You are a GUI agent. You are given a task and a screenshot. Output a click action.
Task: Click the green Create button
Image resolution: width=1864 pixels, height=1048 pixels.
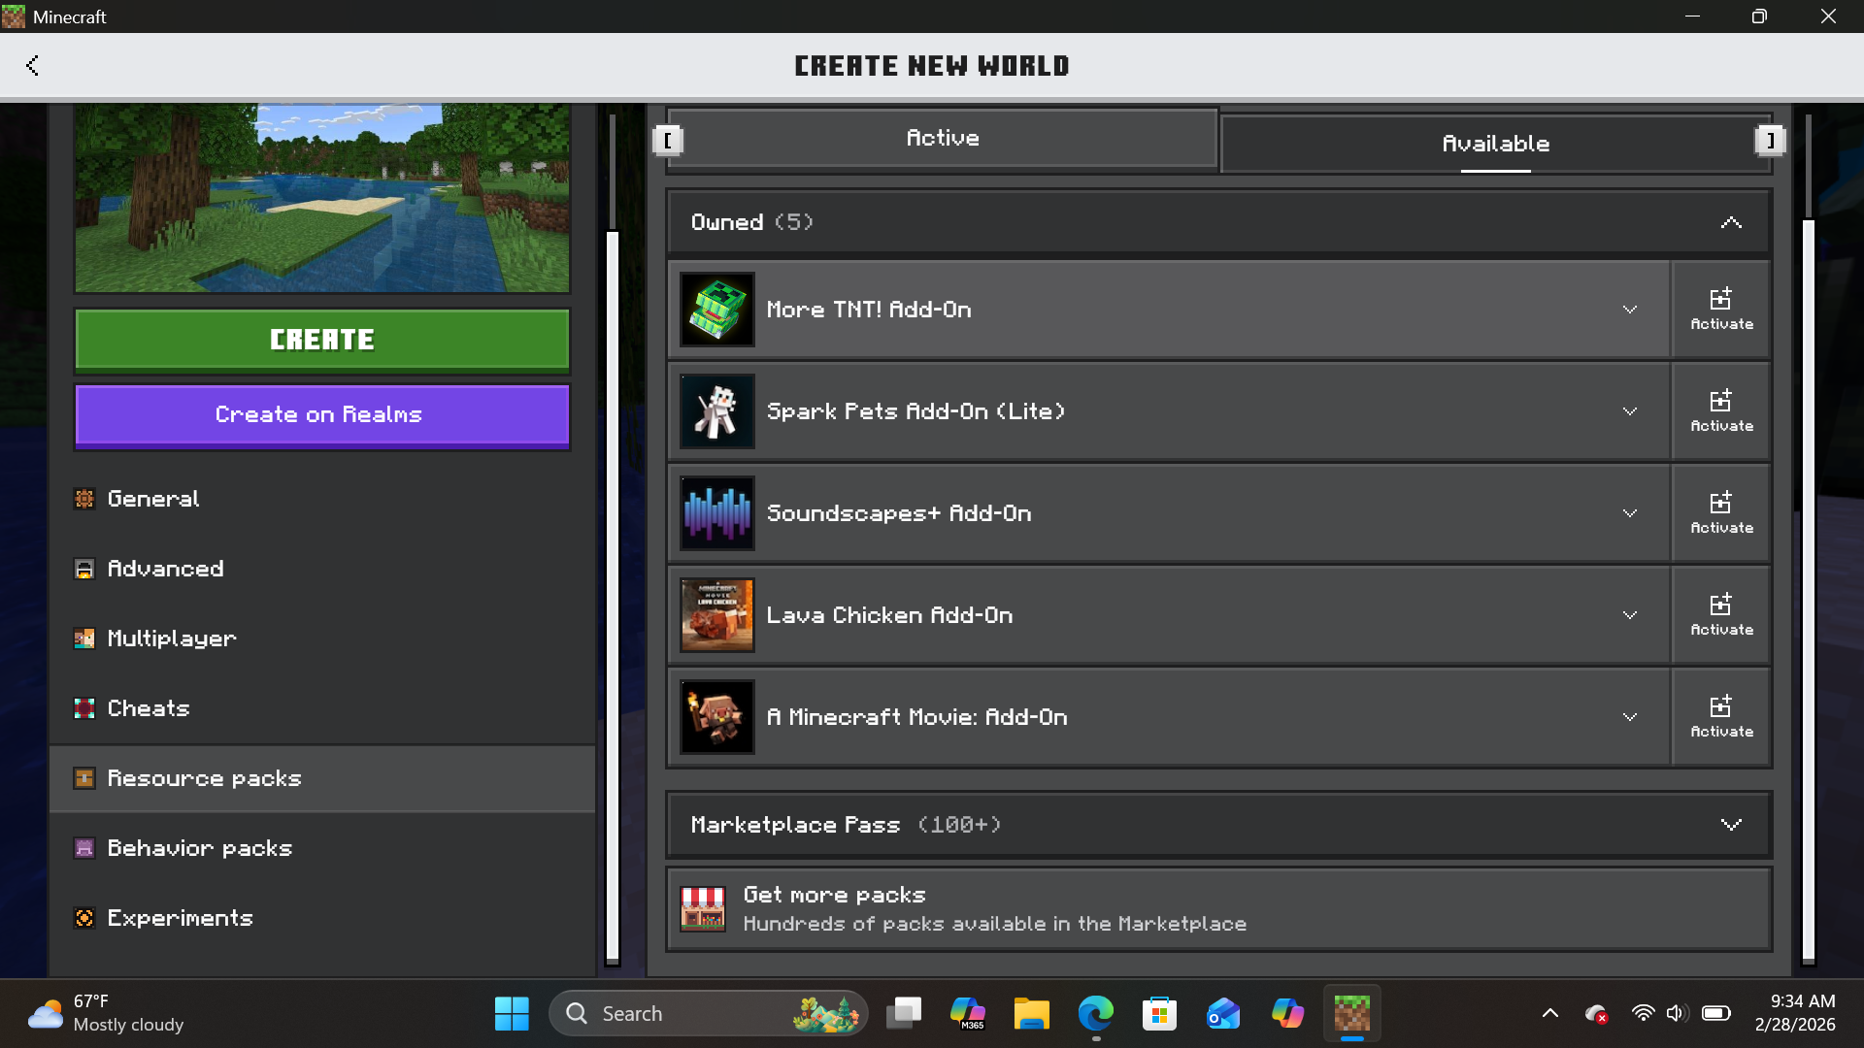point(321,340)
